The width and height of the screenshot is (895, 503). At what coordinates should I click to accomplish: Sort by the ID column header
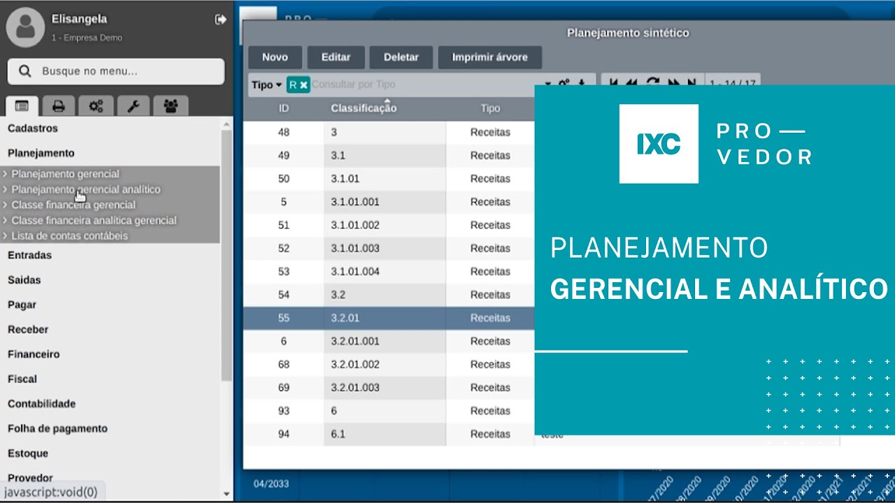pos(284,108)
